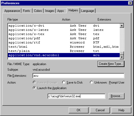Select the Apps tab
This screenshot has height=116, width=134.
tap(61, 11)
